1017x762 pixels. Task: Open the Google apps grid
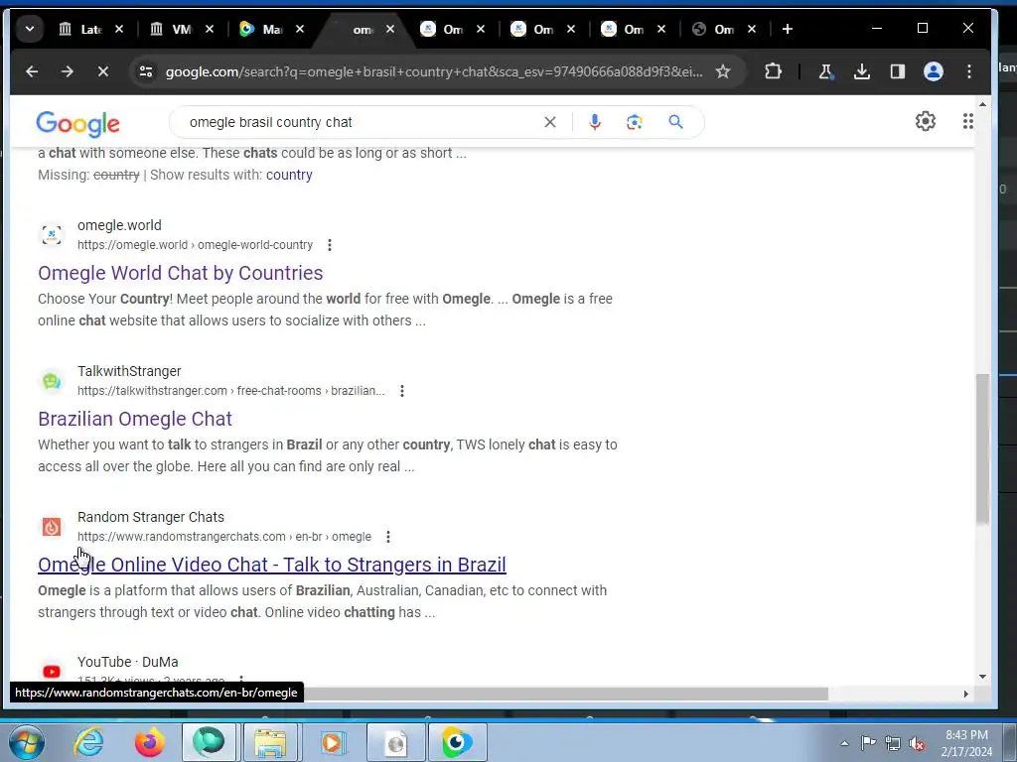967,121
